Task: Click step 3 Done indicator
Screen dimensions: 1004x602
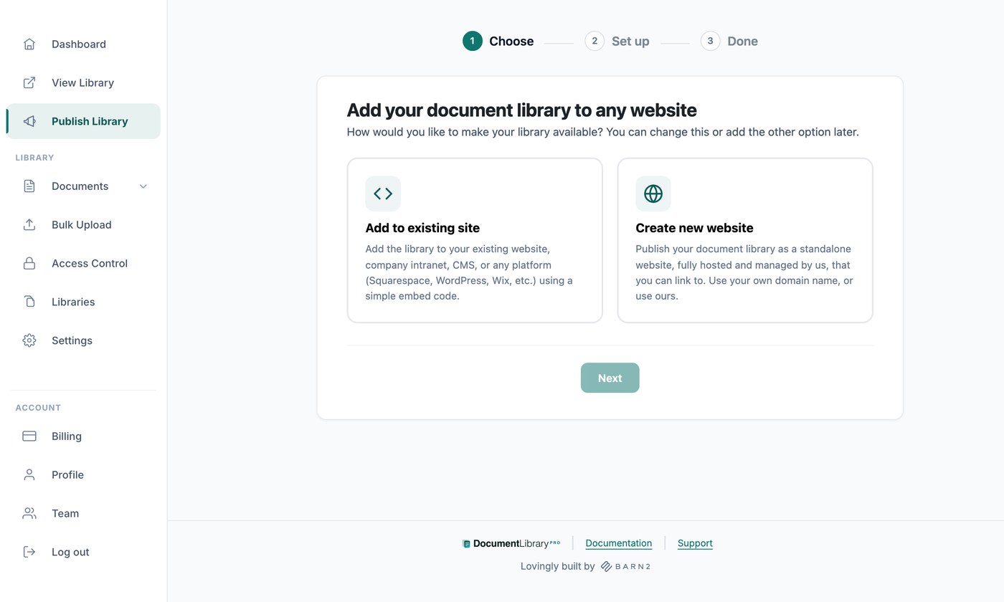Action: (x=729, y=41)
